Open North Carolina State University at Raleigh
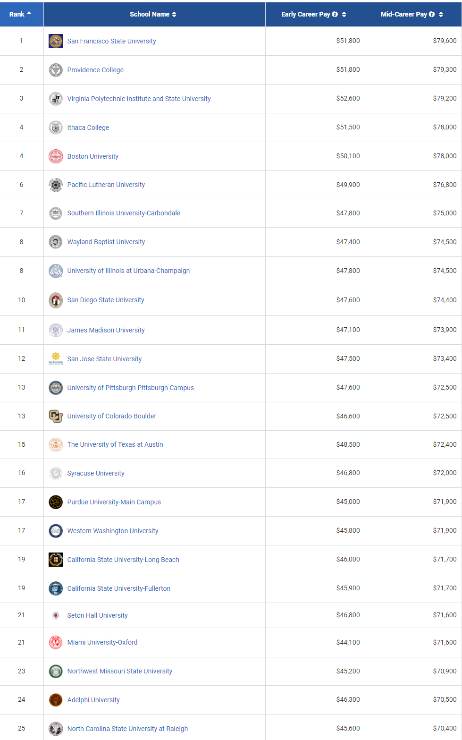Screen dimensions: 462x740 pos(127,729)
